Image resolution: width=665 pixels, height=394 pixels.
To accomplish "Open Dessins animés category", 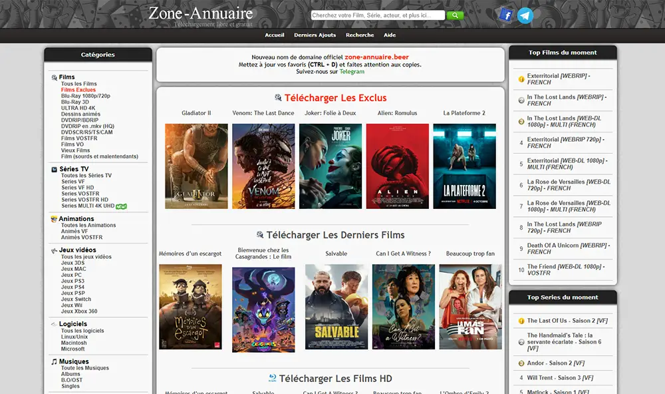I will (80, 114).
